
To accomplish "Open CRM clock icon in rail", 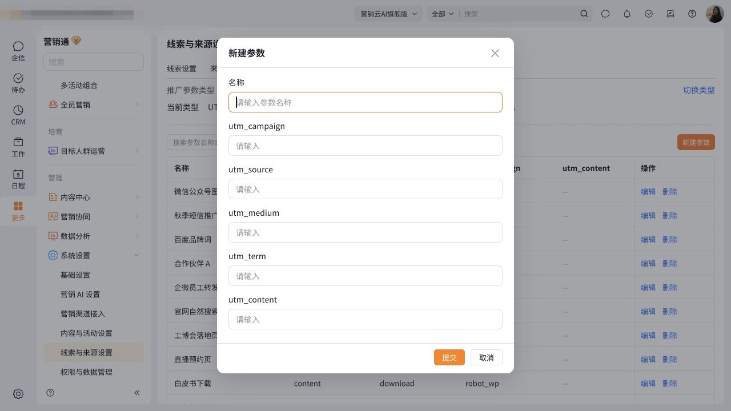I will click(x=18, y=115).
